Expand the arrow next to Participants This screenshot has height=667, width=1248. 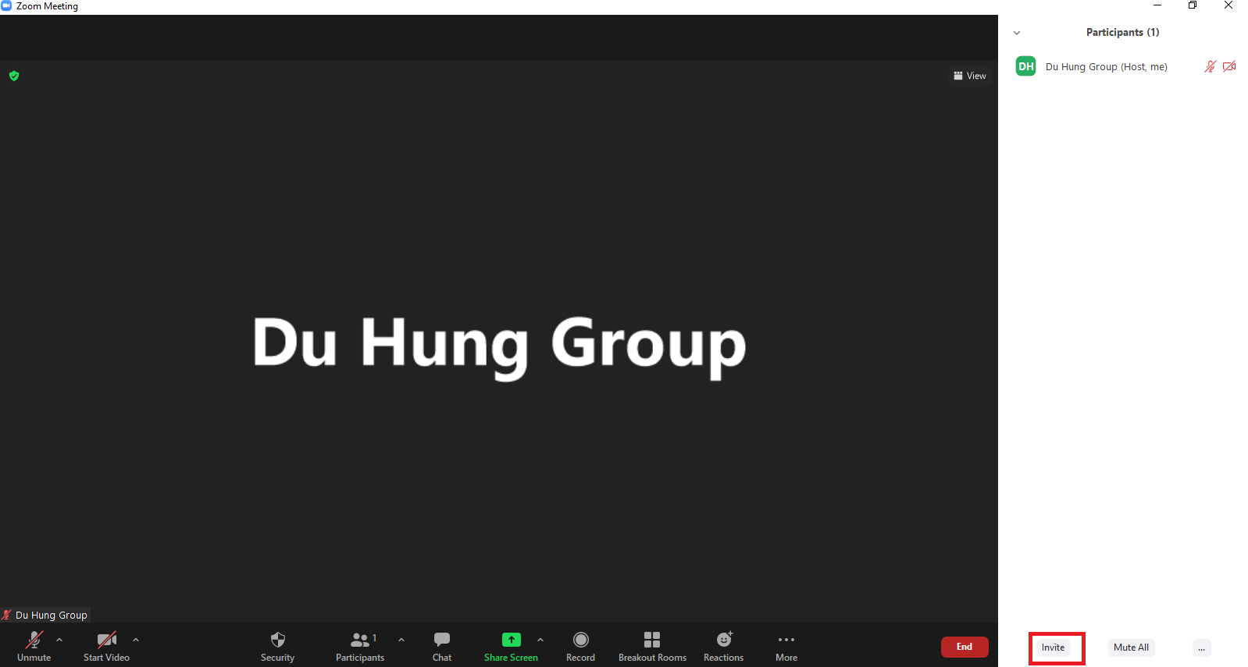pyautogui.click(x=401, y=640)
